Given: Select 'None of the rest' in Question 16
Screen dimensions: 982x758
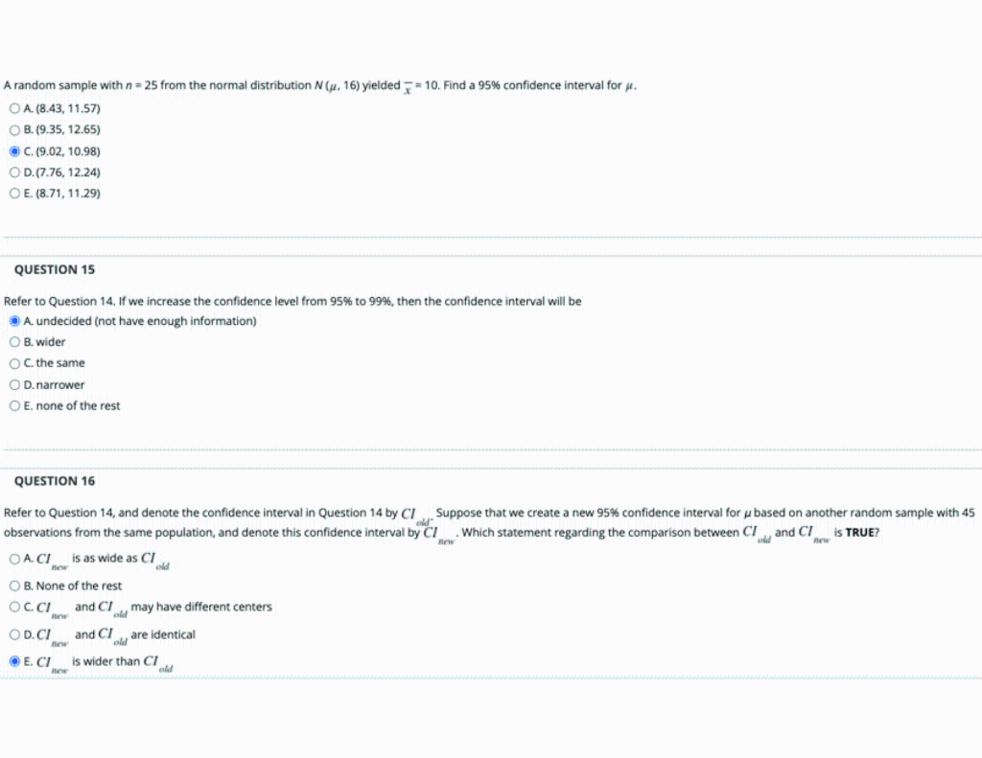Looking at the screenshot, I should pyautogui.click(x=15, y=586).
